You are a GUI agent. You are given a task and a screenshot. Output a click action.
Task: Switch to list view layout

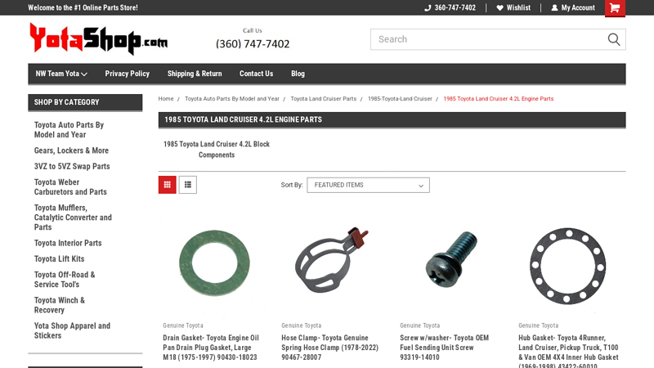click(188, 185)
